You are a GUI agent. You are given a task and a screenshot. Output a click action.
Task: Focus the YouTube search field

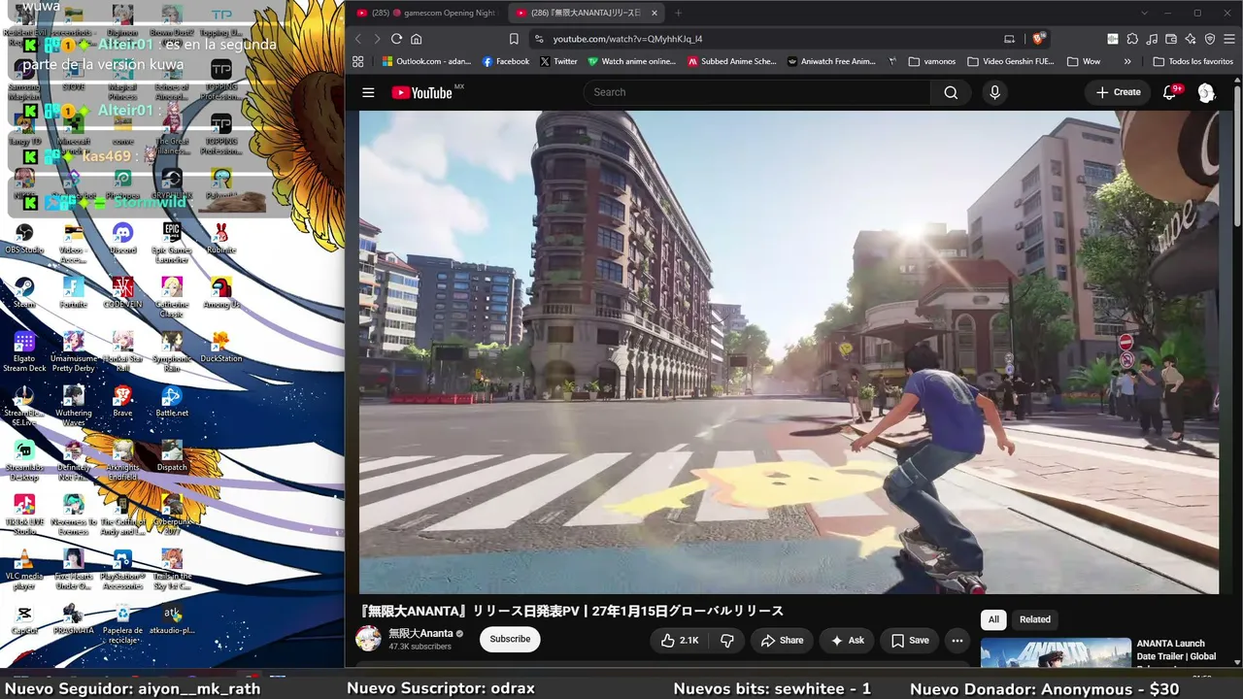pyautogui.click(x=757, y=92)
